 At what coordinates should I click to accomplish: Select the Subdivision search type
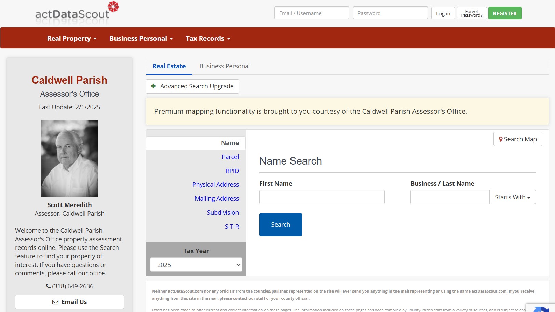(223, 212)
